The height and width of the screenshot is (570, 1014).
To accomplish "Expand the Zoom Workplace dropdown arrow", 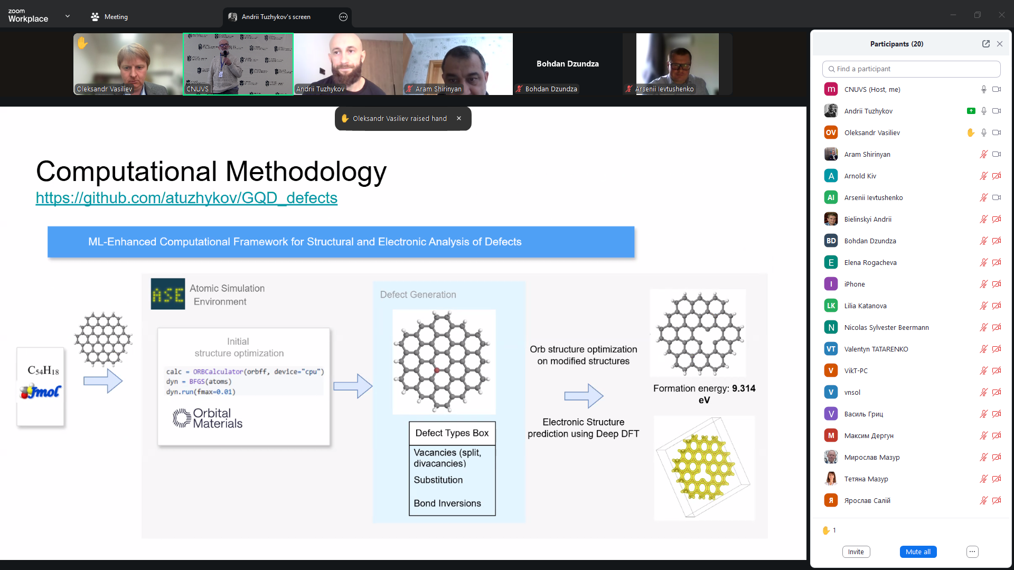I will [68, 16].
